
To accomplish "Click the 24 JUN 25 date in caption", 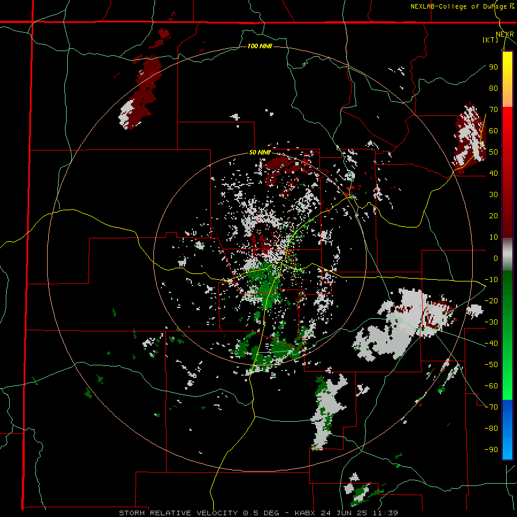I will tap(346, 513).
